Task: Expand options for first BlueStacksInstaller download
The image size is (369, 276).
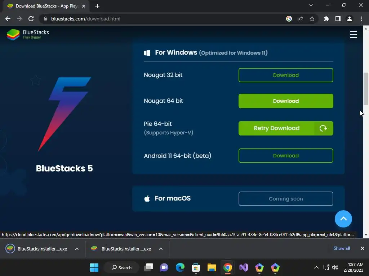Action: pos(77,249)
